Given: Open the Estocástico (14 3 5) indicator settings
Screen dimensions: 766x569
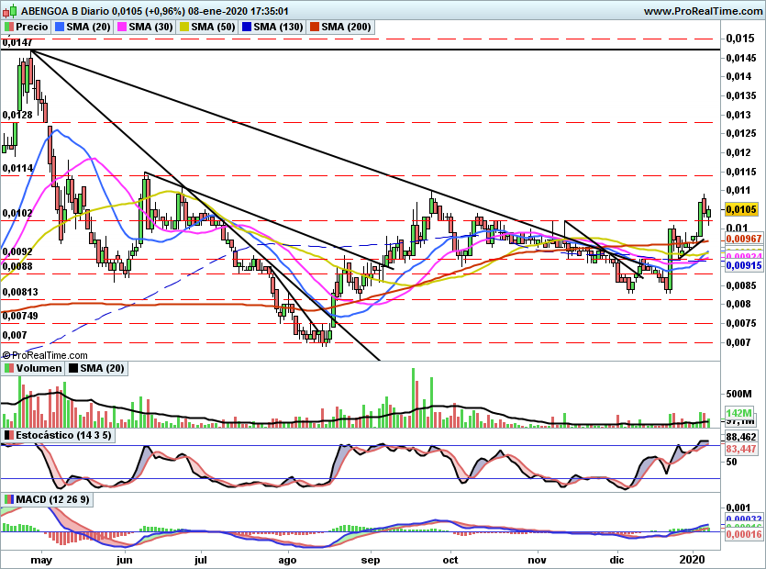Looking at the screenshot, I should coord(62,434).
